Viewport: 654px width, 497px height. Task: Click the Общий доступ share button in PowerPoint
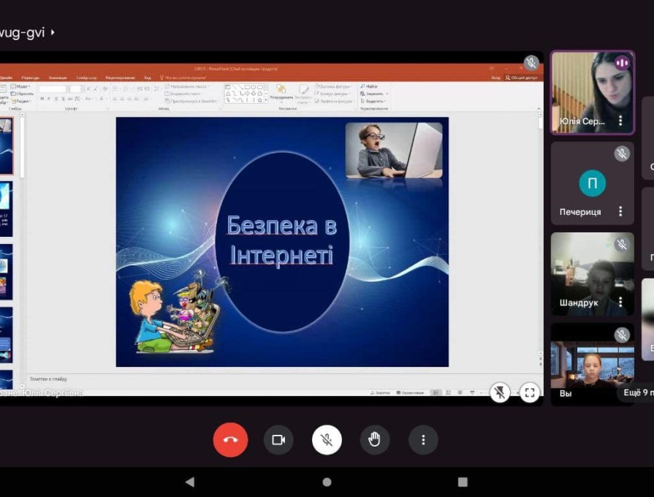coord(521,77)
